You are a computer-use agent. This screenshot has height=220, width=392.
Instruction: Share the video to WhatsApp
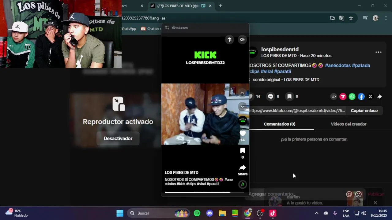352,97
